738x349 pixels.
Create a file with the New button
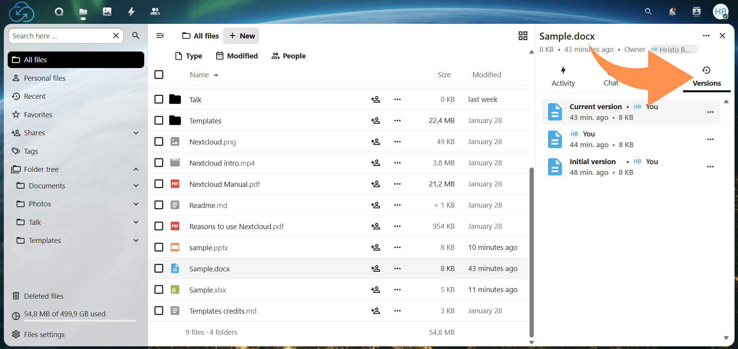[x=241, y=35]
